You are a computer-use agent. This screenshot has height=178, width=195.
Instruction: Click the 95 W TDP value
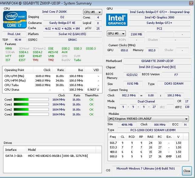pos(18,40)
